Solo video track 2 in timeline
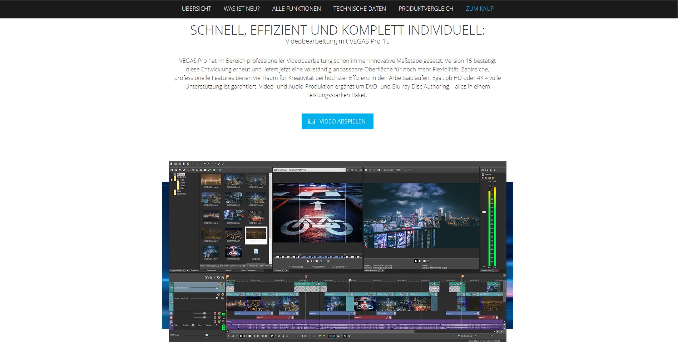 coord(223,294)
